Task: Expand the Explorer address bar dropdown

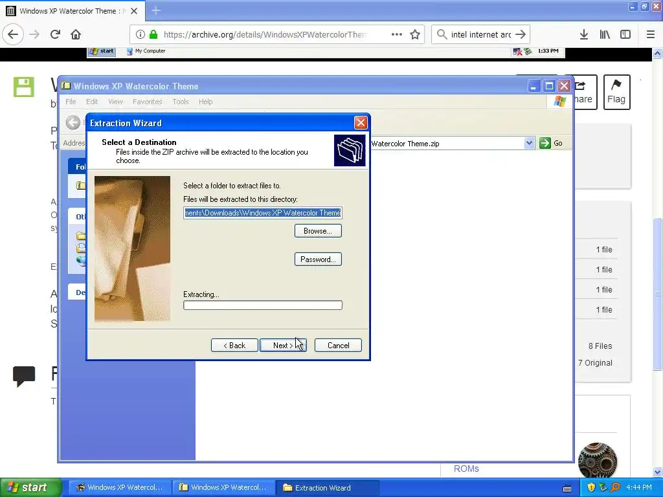Action: (529, 143)
